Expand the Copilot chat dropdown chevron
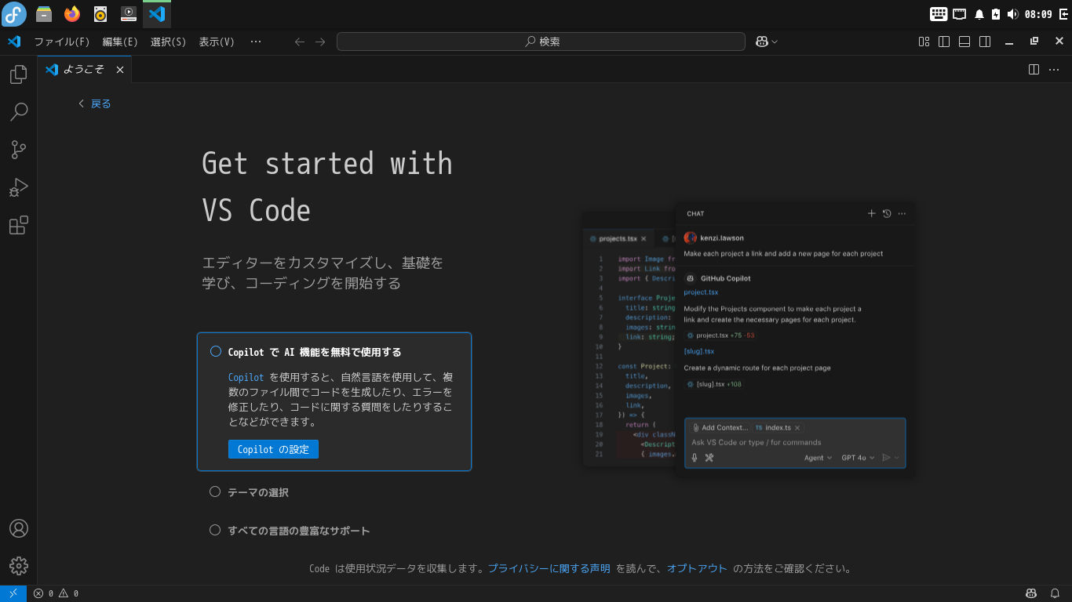The image size is (1072, 602). 775,42
